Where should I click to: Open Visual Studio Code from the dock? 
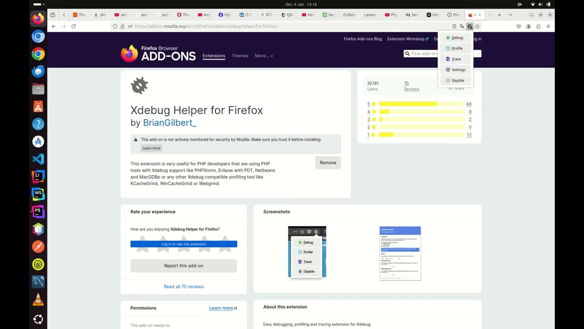(38, 159)
